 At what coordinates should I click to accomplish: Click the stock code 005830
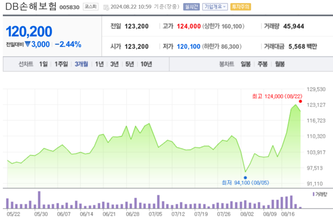(69, 8)
